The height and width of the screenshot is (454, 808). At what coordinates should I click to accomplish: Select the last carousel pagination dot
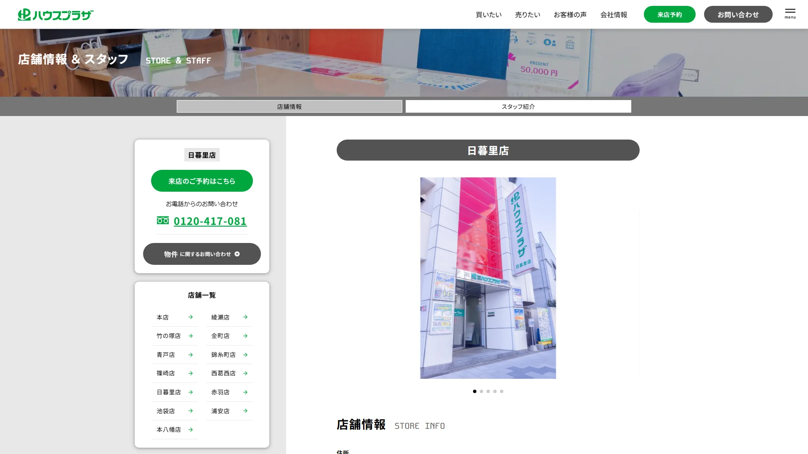click(502, 391)
